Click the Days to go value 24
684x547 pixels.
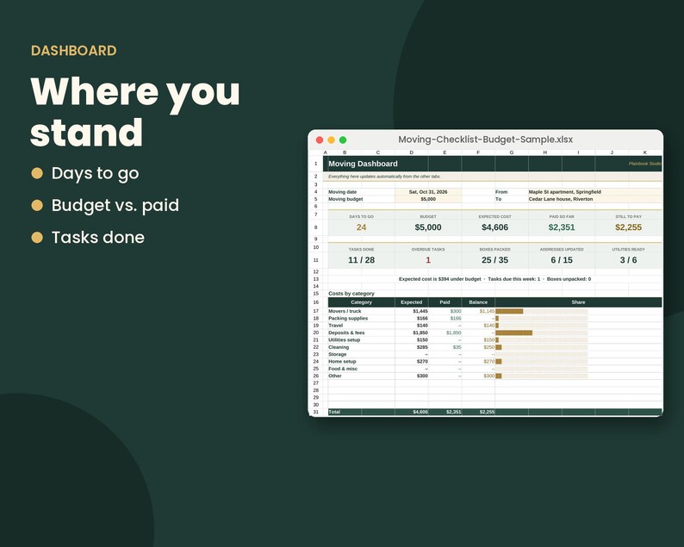click(x=361, y=227)
